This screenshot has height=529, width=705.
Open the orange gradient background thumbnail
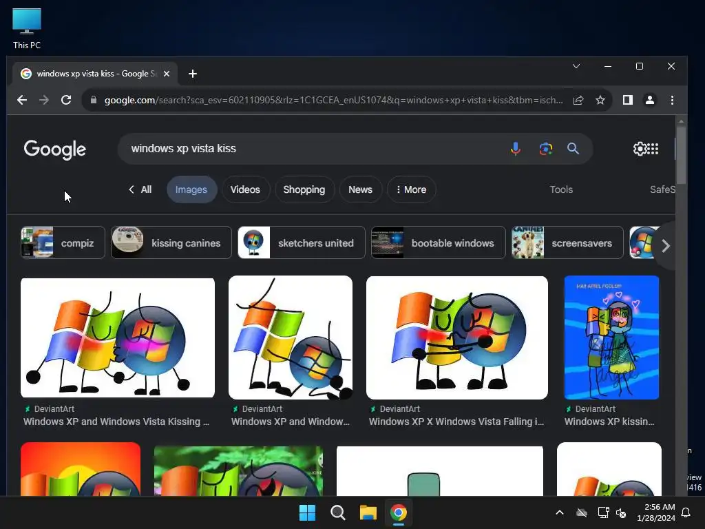coord(81,469)
